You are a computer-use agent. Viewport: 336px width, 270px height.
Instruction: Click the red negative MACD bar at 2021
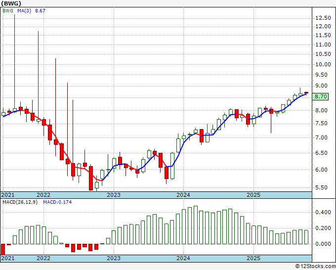(x=3, y=249)
